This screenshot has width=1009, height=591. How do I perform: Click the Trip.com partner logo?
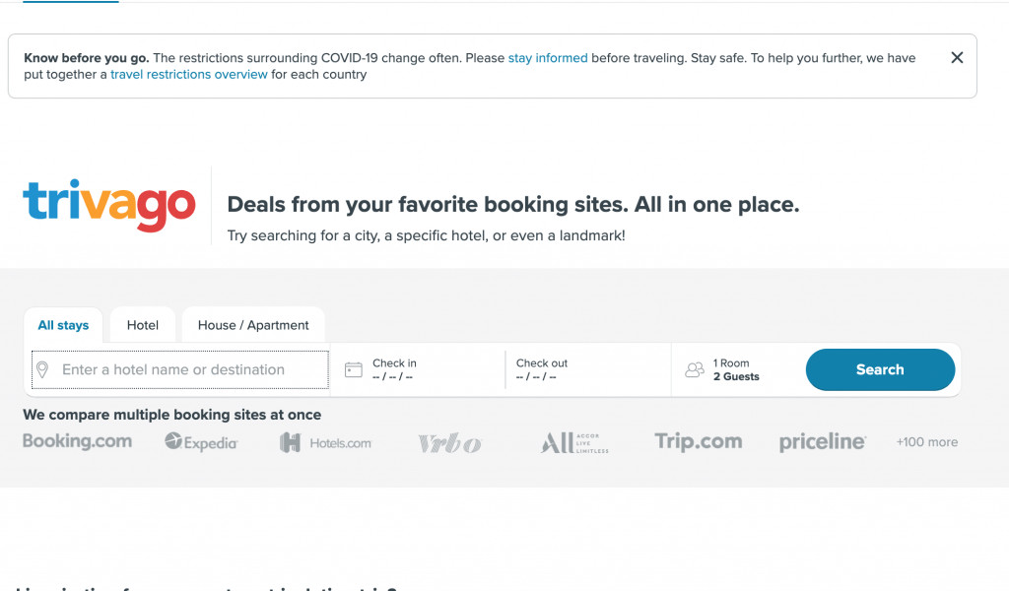click(x=699, y=442)
